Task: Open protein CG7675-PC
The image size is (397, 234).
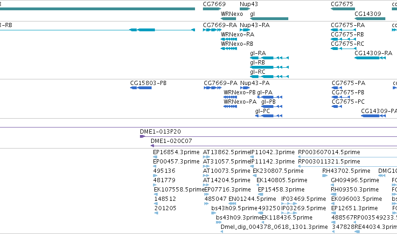Action: [348, 102]
